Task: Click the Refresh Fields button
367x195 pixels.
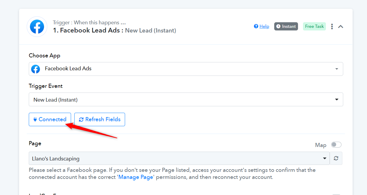Action: click(x=100, y=119)
